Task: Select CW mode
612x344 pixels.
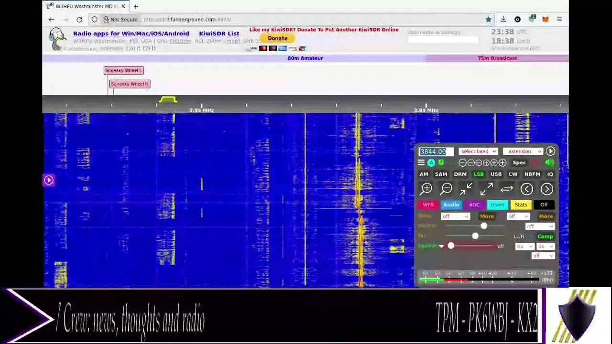Action: point(513,174)
